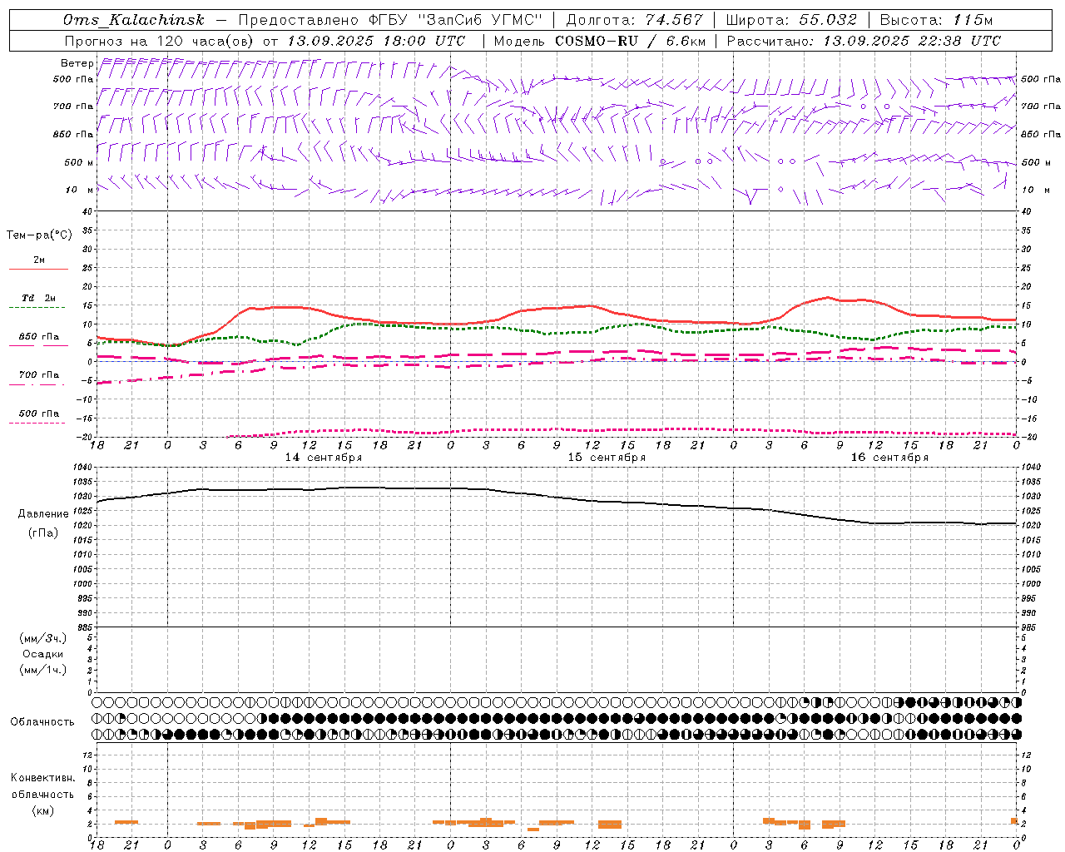This screenshot has width=1065, height=852.
Task: Click the 16 сентября date label
Action: pos(889,458)
